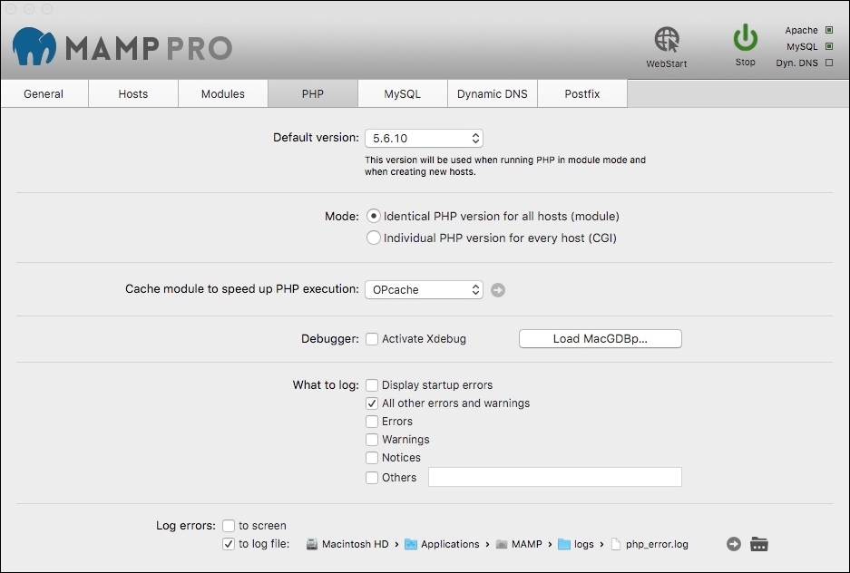Screen dimensions: 850x573
Task: Reveal php_error.log with the arrow icon
Action: (x=734, y=544)
